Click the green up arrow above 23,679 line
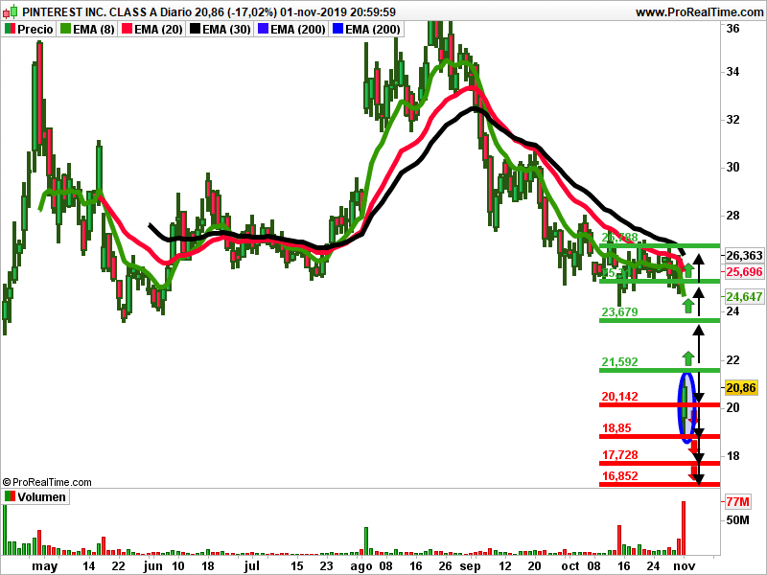The height and width of the screenshot is (575, 767). (687, 305)
